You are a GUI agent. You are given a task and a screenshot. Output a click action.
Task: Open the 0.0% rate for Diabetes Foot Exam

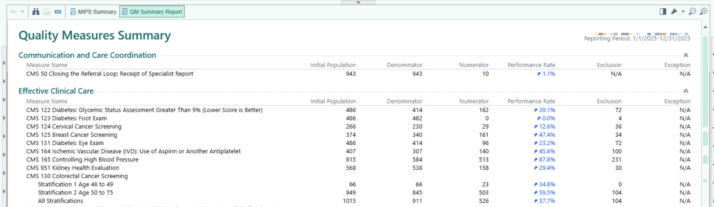coord(546,118)
